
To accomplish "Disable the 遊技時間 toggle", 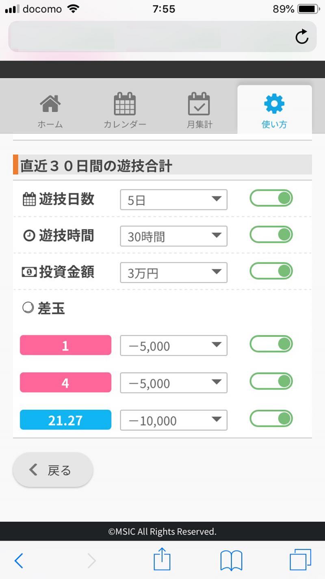I will [271, 235].
